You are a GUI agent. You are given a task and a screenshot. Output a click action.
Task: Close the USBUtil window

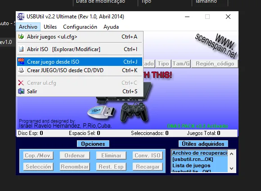(228, 17)
